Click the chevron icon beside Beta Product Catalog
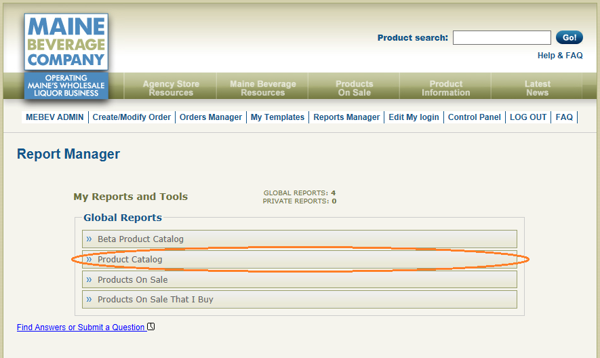600x358 pixels. pyautogui.click(x=89, y=239)
